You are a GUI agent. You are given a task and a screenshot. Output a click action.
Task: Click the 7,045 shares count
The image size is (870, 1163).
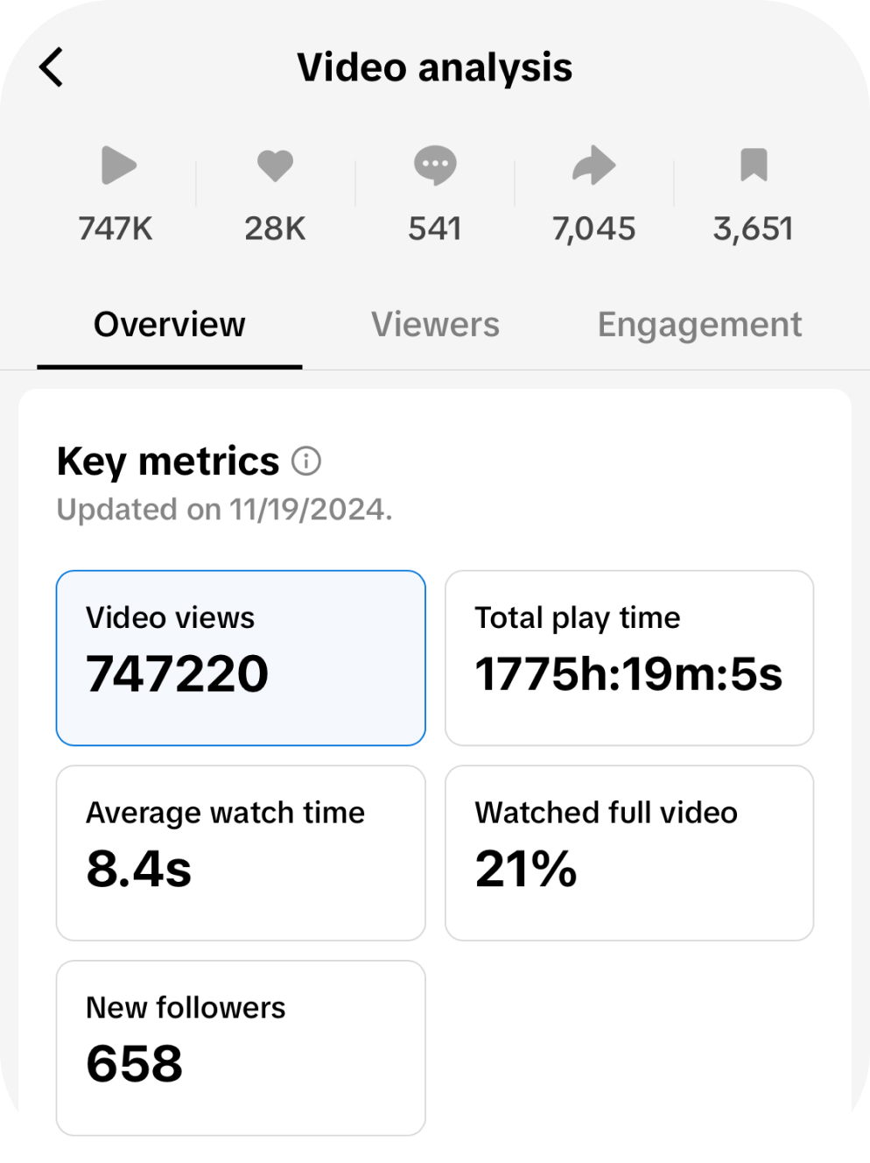tap(594, 229)
